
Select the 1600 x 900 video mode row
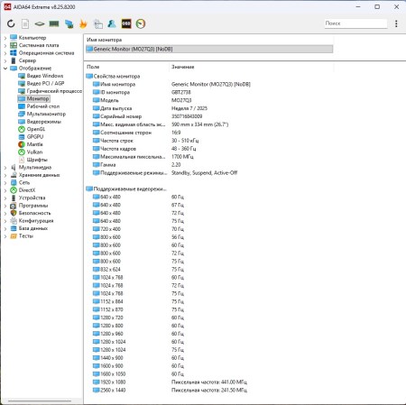pos(208,366)
